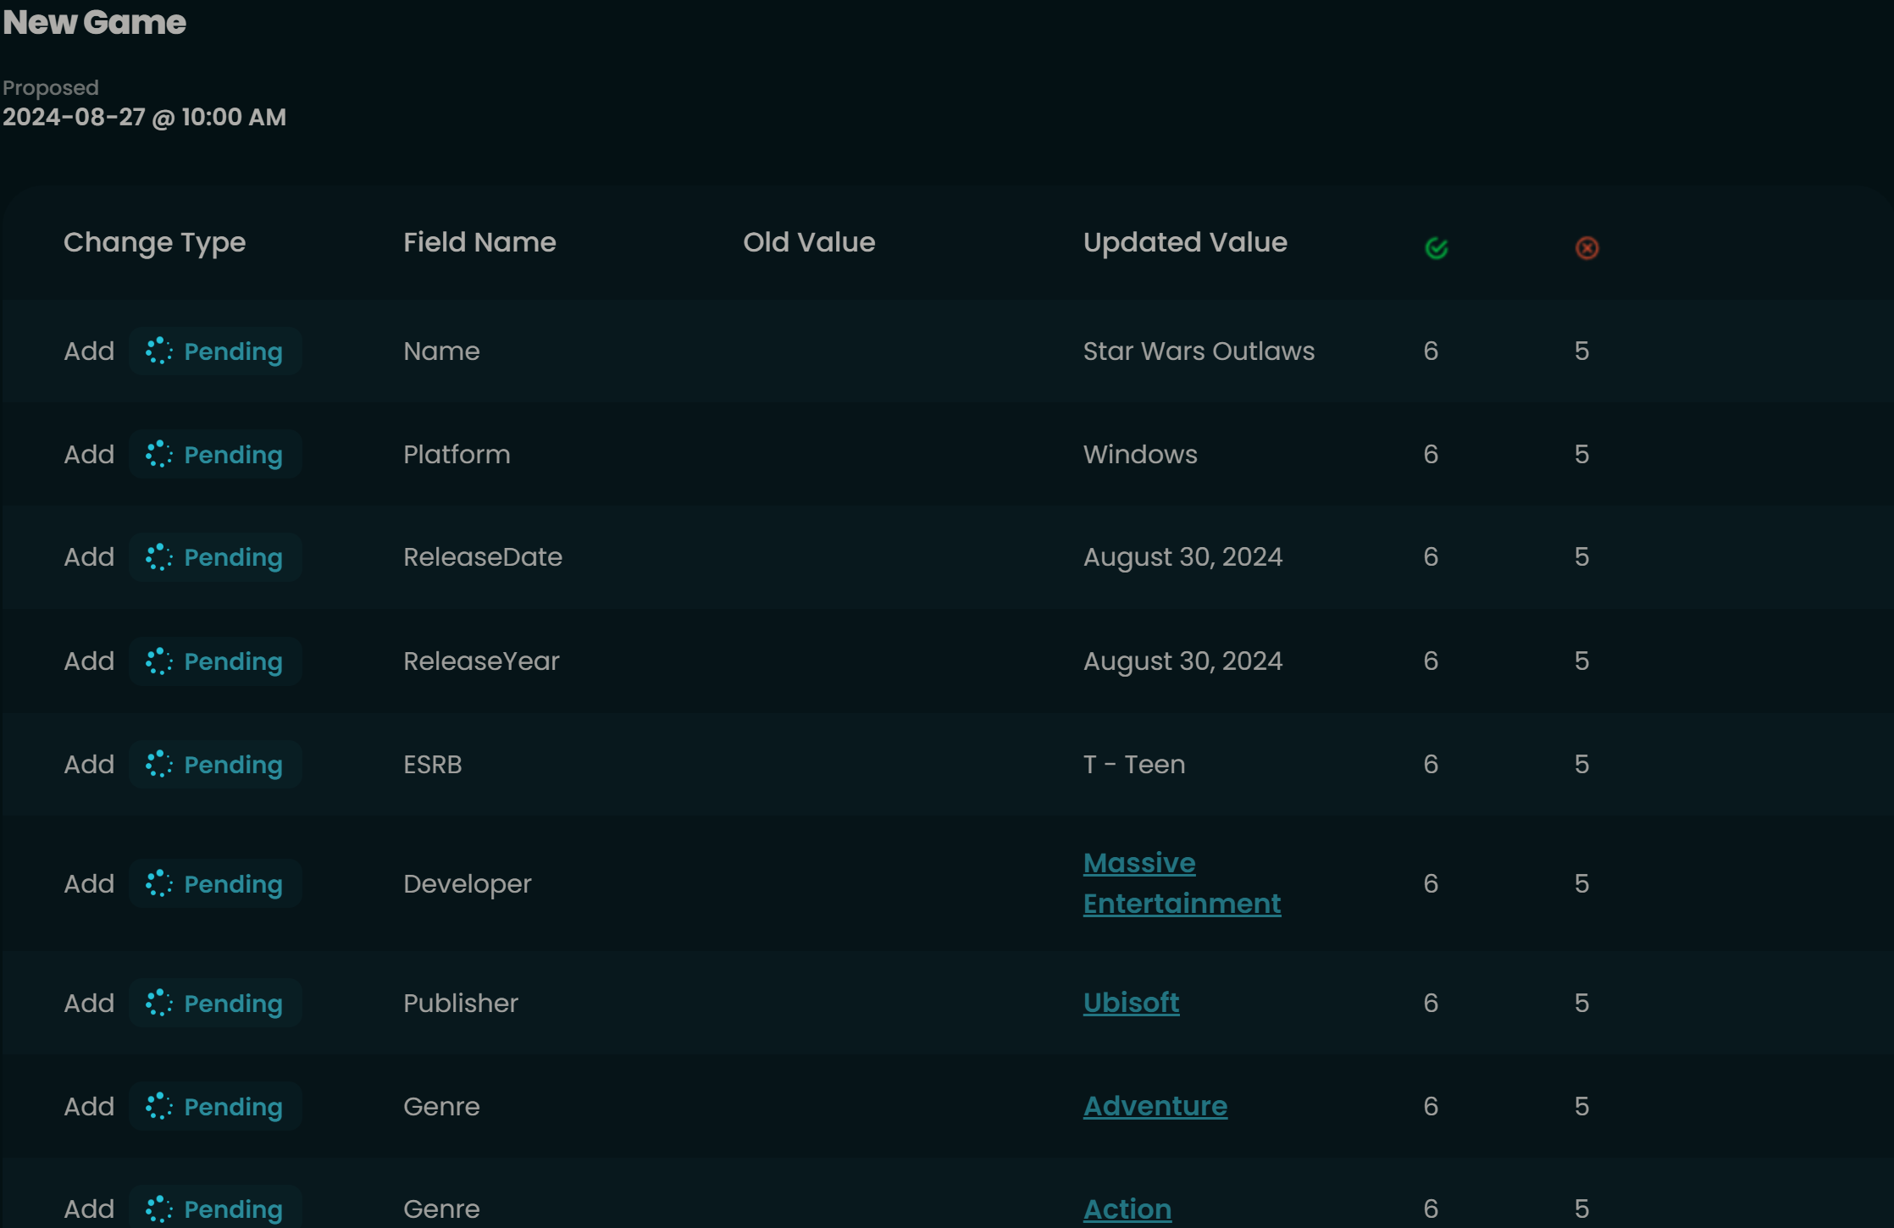The height and width of the screenshot is (1228, 1894).
Task: Click the green approve checkmark header icon
Action: 1436,248
